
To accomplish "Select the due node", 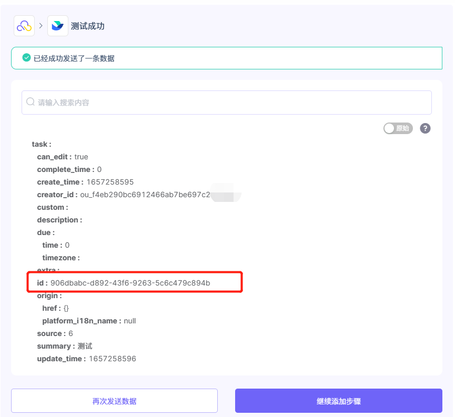I will click(x=46, y=233).
